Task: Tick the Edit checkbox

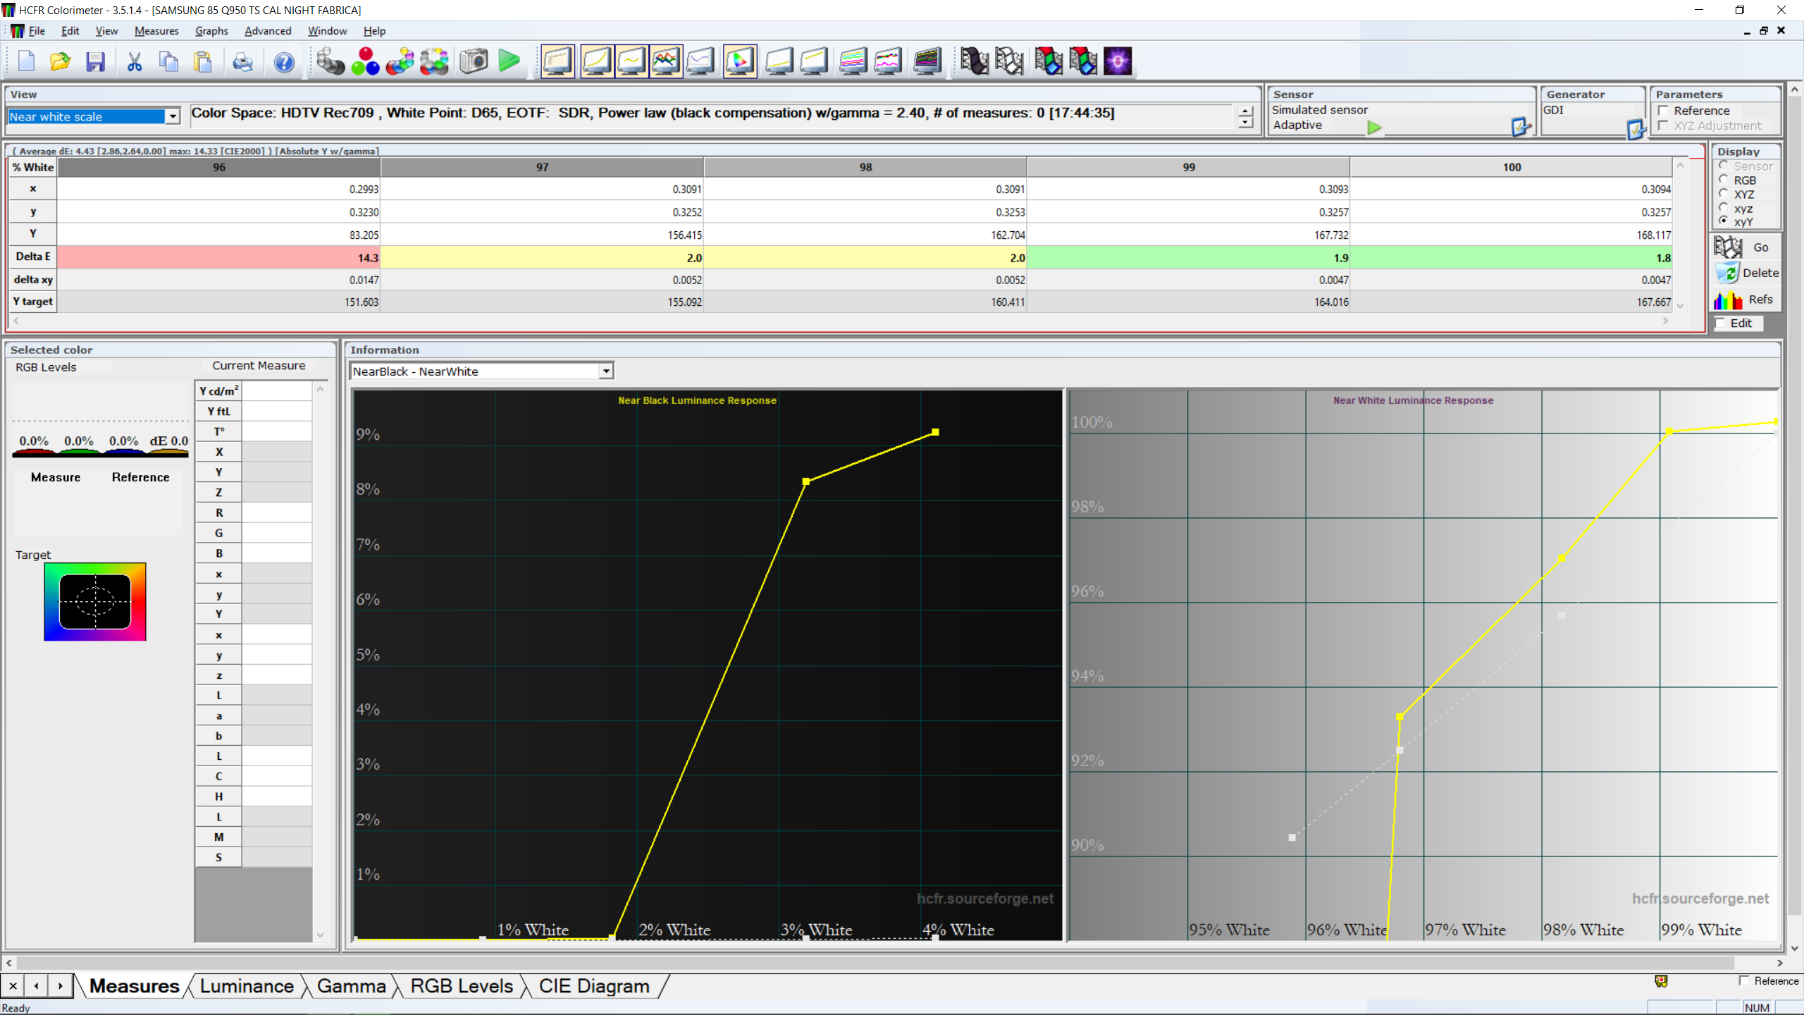Action: click(1721, 323)
